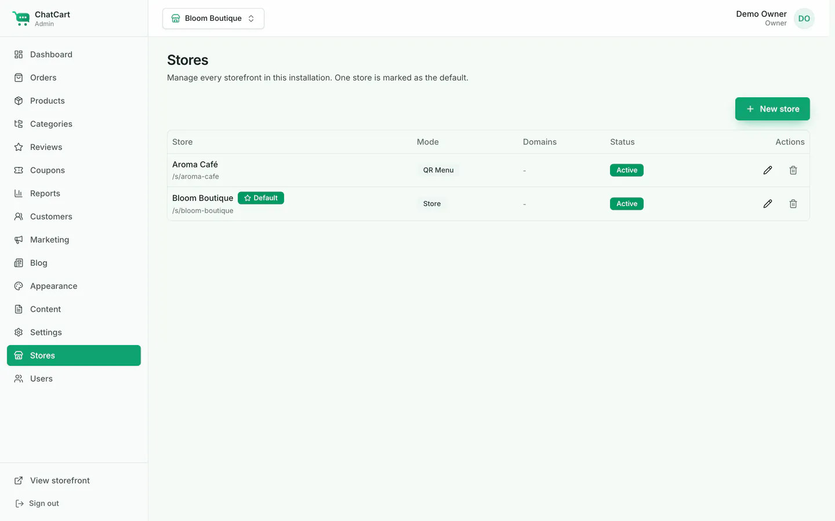Go to the Blog section

point(74,263)
